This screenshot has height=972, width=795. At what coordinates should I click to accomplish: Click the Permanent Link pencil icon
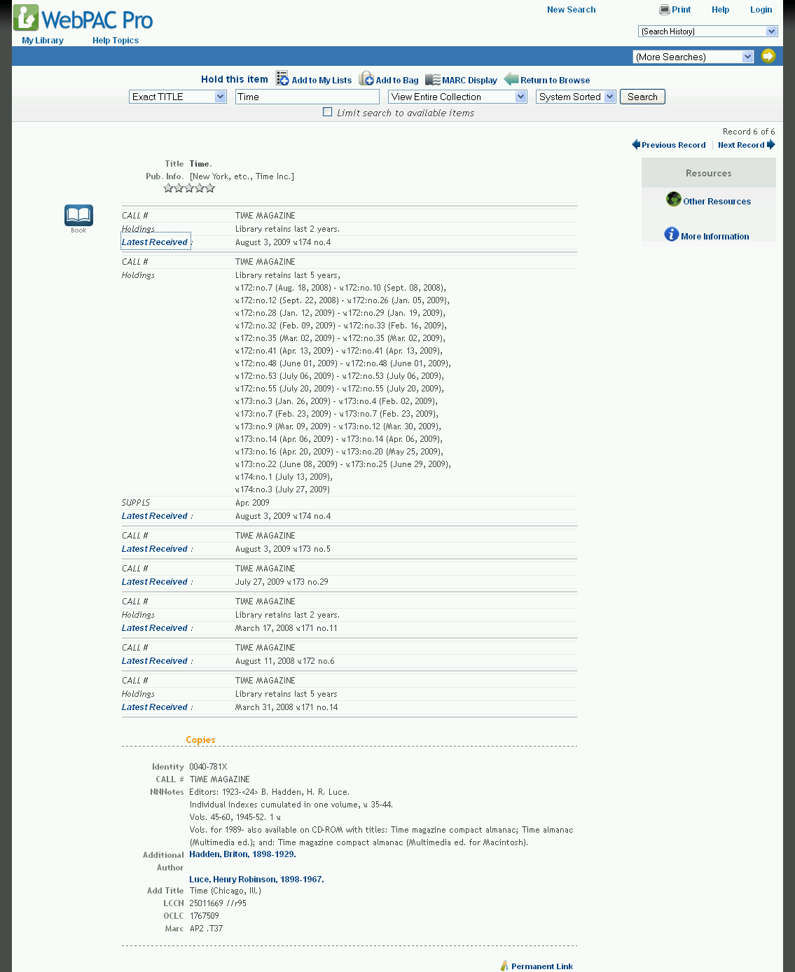coord(504,966)
